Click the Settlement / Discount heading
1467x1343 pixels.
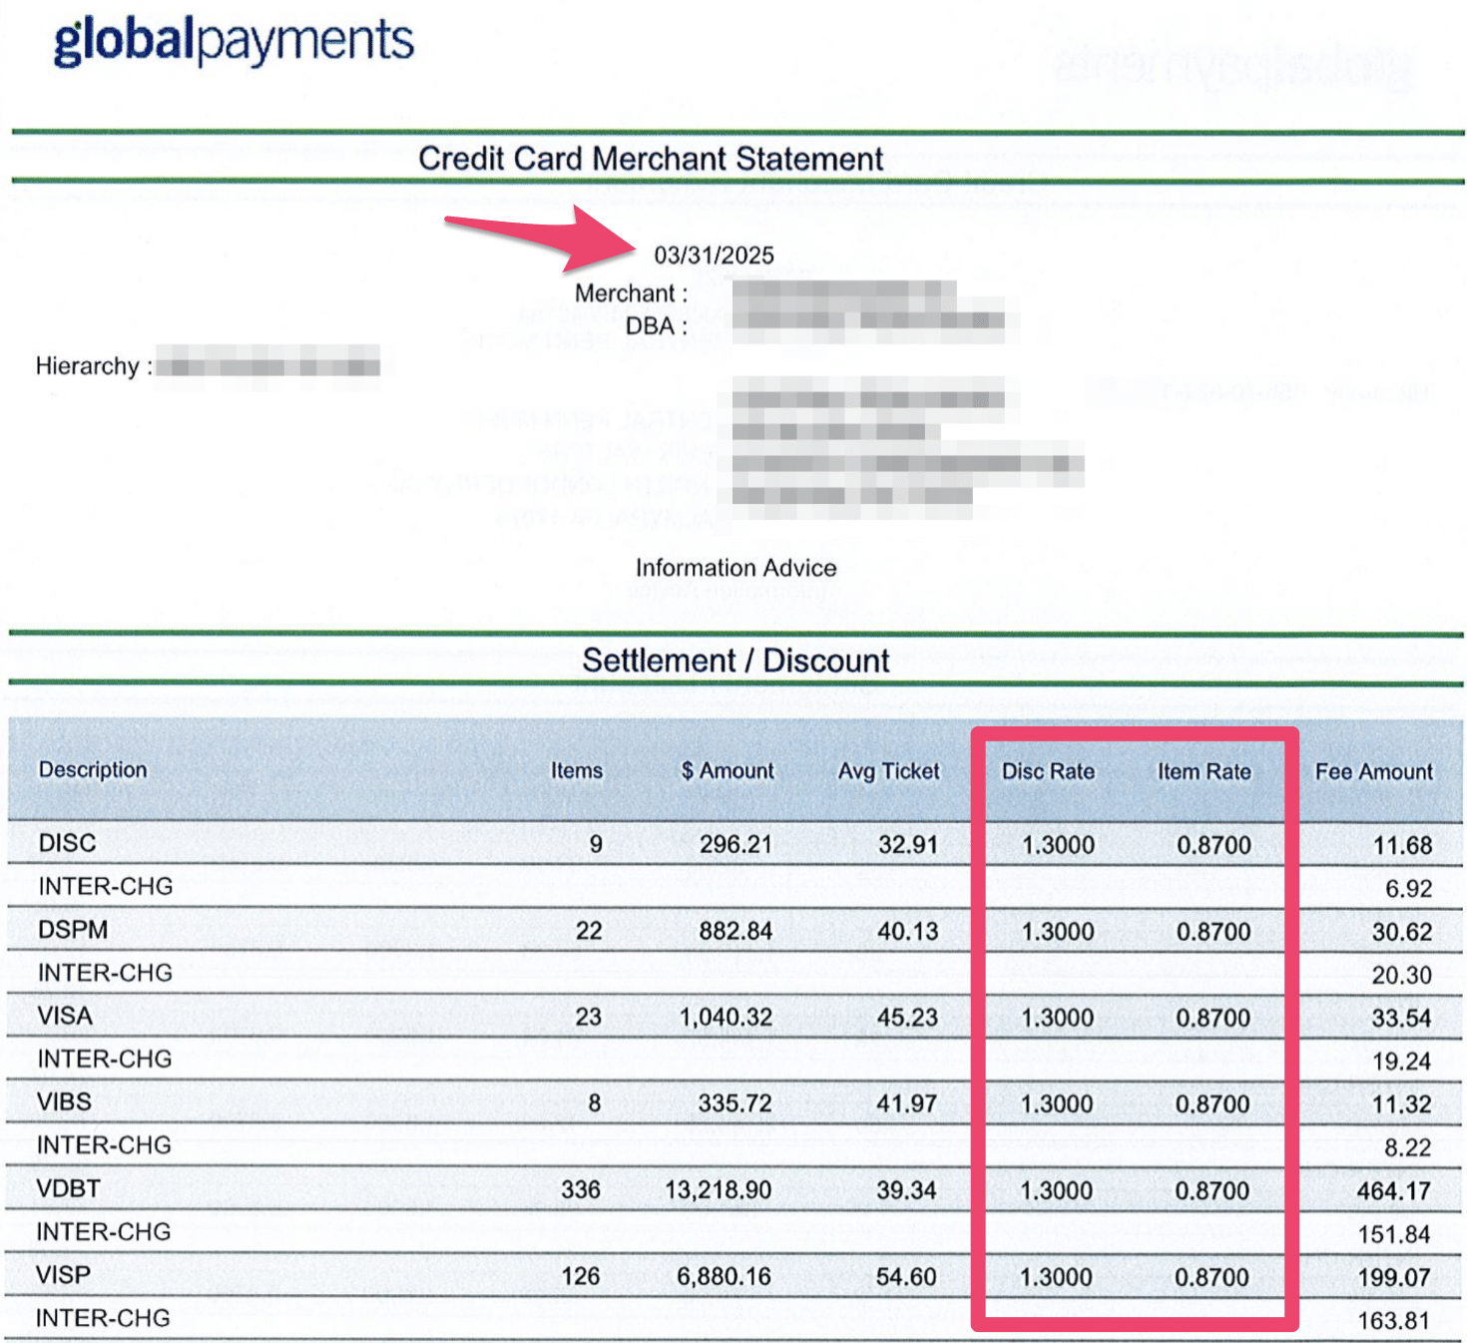click(735, 661)
